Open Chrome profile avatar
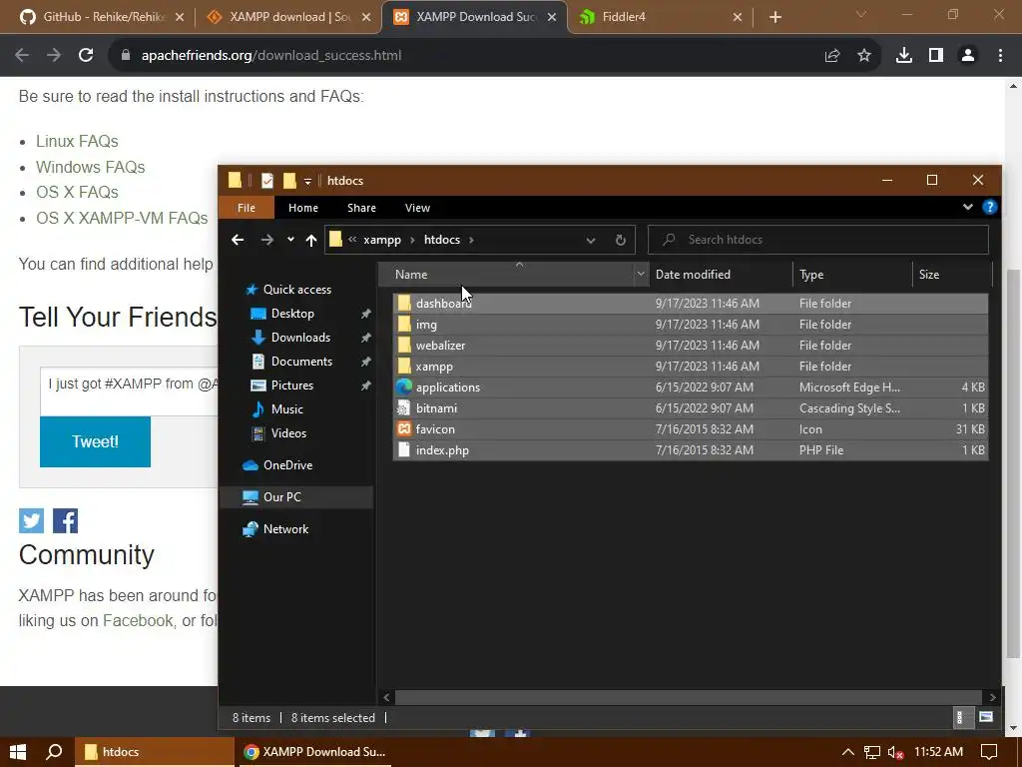The width and height of the screenshot is (1022, 767). click(x=968, y=56)
